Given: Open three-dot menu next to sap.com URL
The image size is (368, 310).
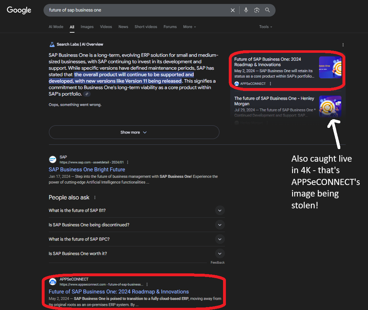Looking at the screenshot, I should point(128,162).
